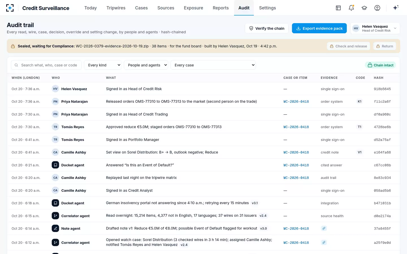Click HV avatar in Helen Vasquez row
407x254 pixels.
coord(55,89)
